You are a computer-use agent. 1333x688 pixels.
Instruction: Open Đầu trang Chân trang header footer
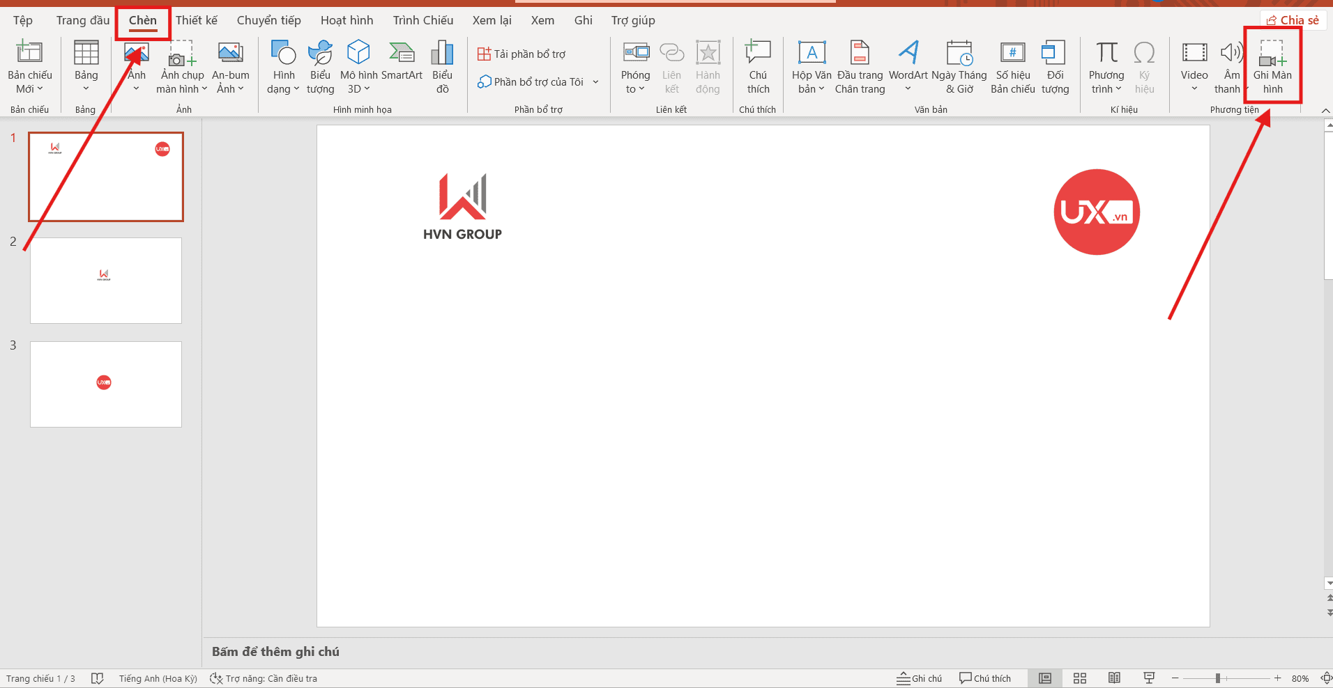tap(860, 67)
